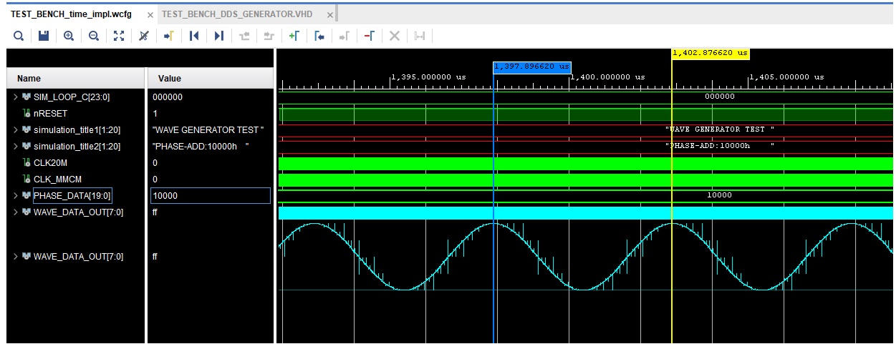This screenshot has height=349, width=896.
Task: Expand the simulation_title1[1:20] signal
Action: tap(16, 129)
